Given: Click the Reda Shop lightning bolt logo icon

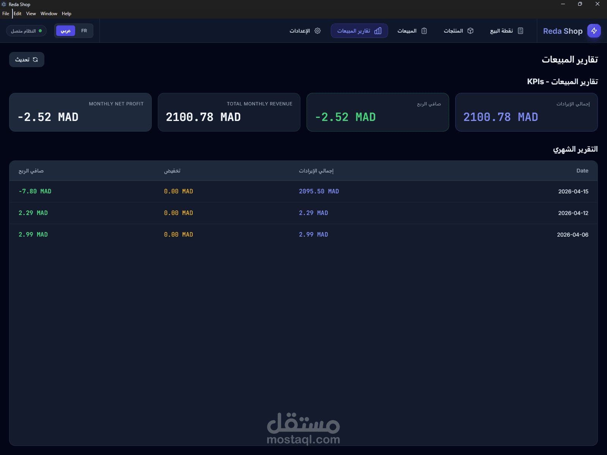Looking at the screenshot, I should (594, 31).
